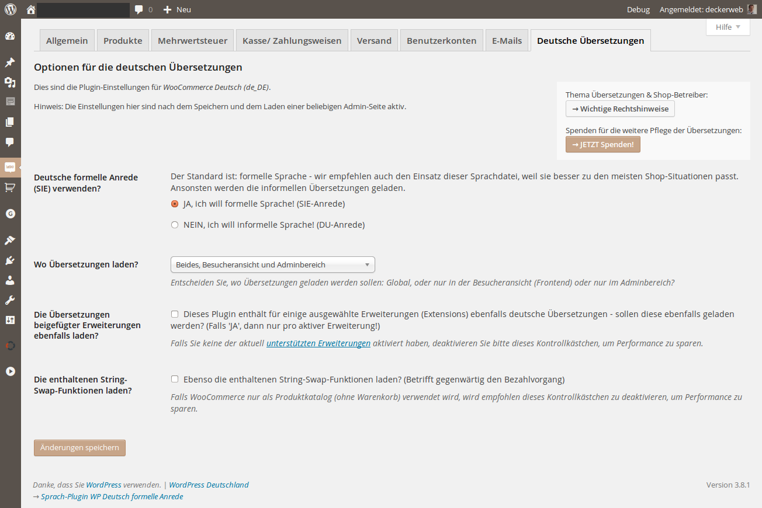
Task: Visit the site via the home icon
Action: 31,9
